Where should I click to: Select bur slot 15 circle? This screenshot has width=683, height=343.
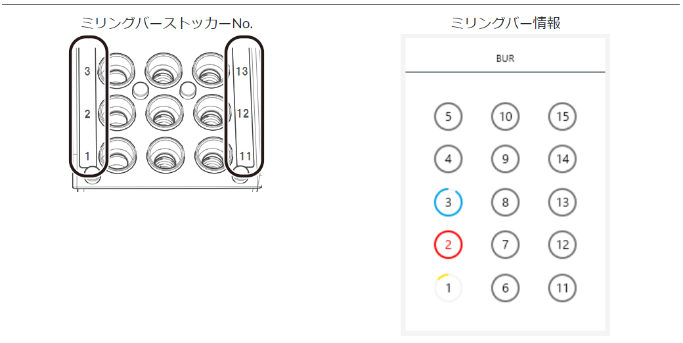click(562, 116)
